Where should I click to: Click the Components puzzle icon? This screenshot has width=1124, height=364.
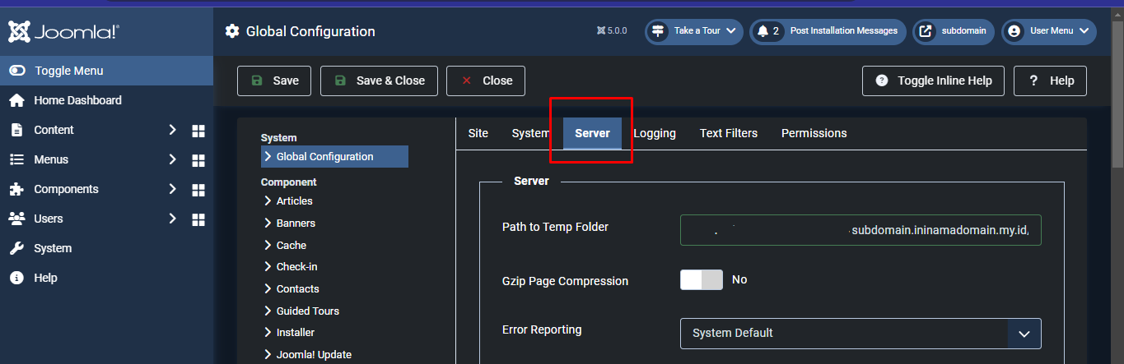tap(16, 189)
